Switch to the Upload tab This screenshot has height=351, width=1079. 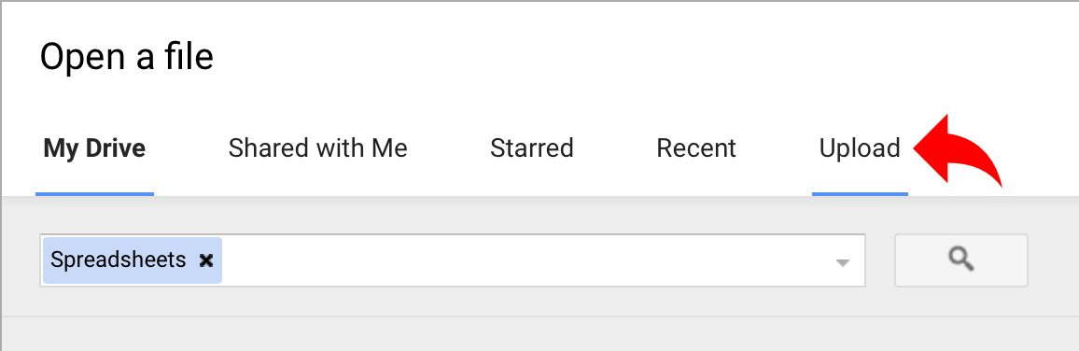click(x=860, y=148)
